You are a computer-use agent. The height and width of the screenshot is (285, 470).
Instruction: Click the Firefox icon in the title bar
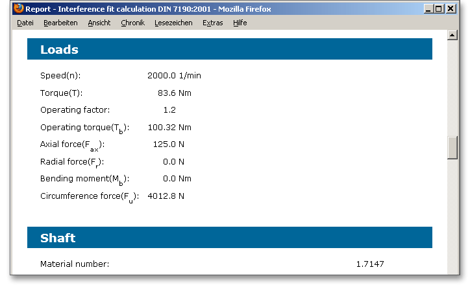[19, 9]
